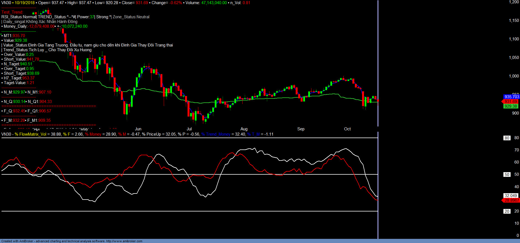Click the red 931.69 close price tag
The image size is (520, 243).
tap(511, 102)
